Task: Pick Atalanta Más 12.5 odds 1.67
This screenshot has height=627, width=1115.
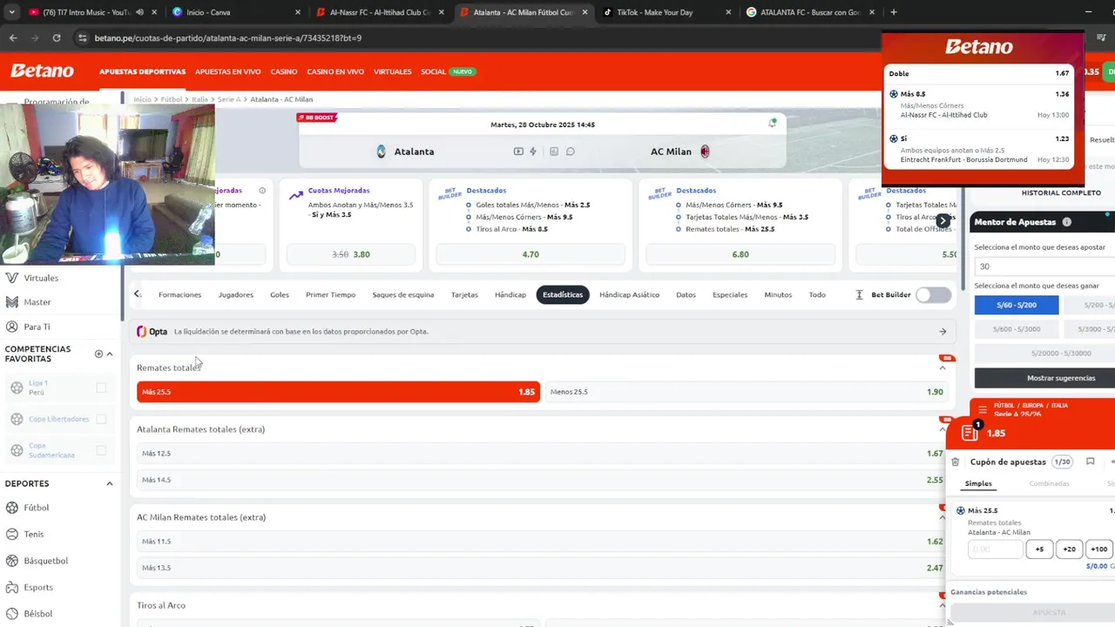Action: coord(542,454)
